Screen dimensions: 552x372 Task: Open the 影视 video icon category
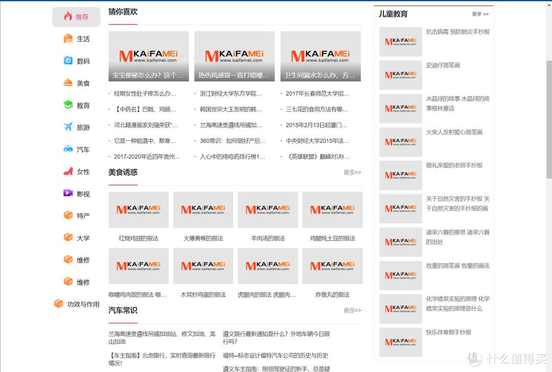pos(68,193)
